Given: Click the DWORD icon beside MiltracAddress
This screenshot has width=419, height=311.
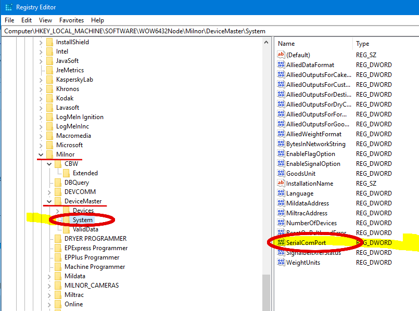Looking at the screenshot, I should (x=281, y=213).
